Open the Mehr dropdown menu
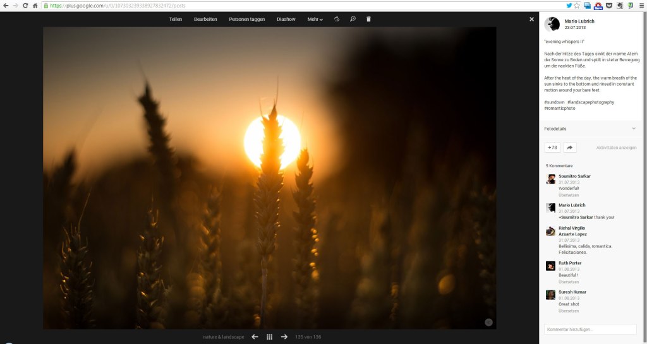 (315, 20)
